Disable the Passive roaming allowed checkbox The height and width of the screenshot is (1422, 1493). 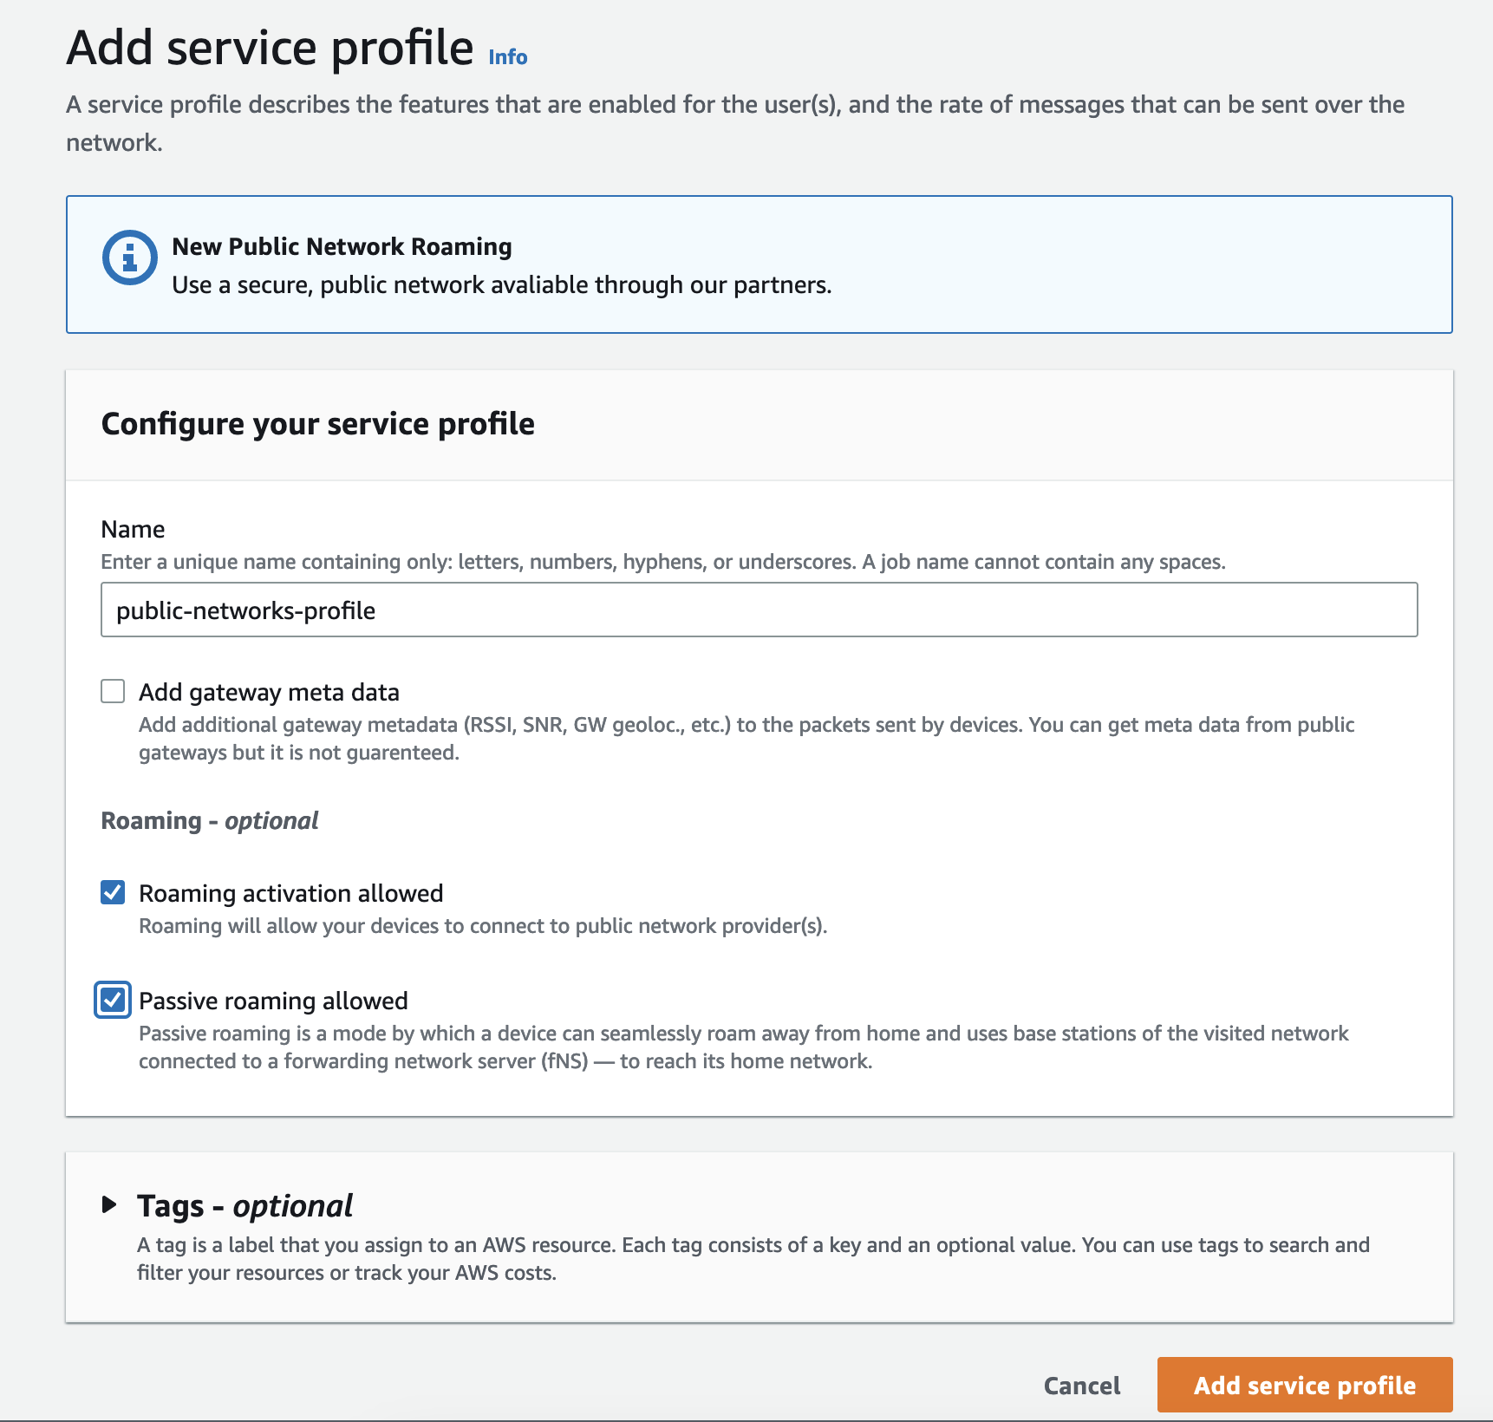pos(113,1000)
